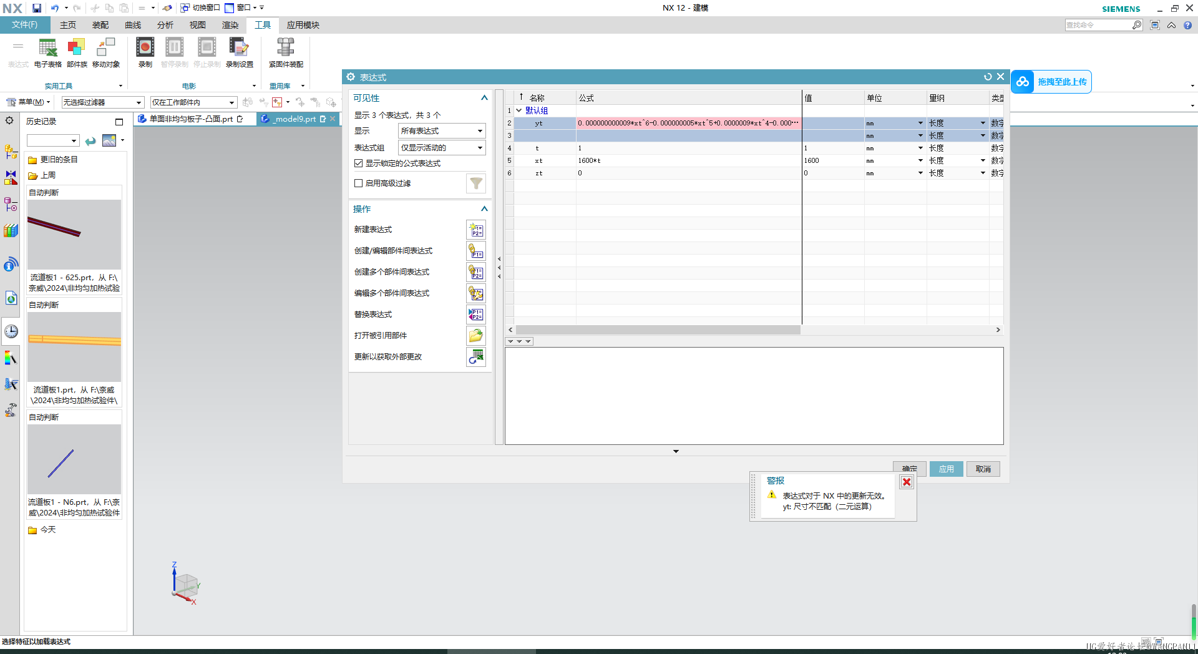Enable 启用高级过滤 checkbox
Image resolution: width=1198 pixels, height=654 pixels.
pyautogui.click(x=359, y=183)
